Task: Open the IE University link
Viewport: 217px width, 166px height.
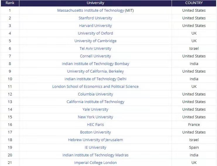Action: point(95,147)
